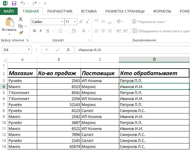
Task: Customize the Quick Access Toolbar
Action: pos(45,4)
